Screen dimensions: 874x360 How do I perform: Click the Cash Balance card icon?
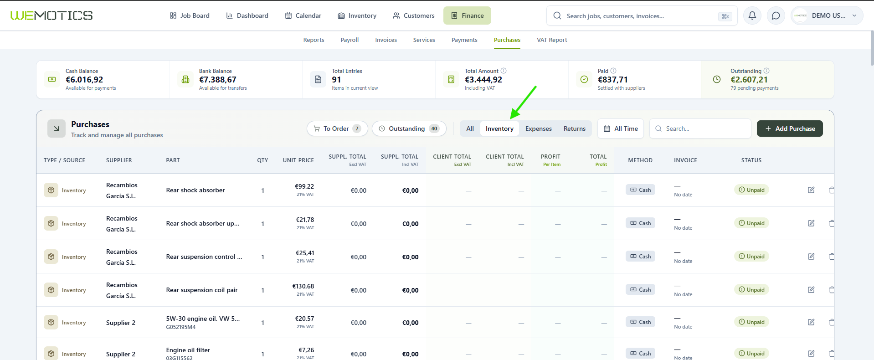(x=52, y=79)
